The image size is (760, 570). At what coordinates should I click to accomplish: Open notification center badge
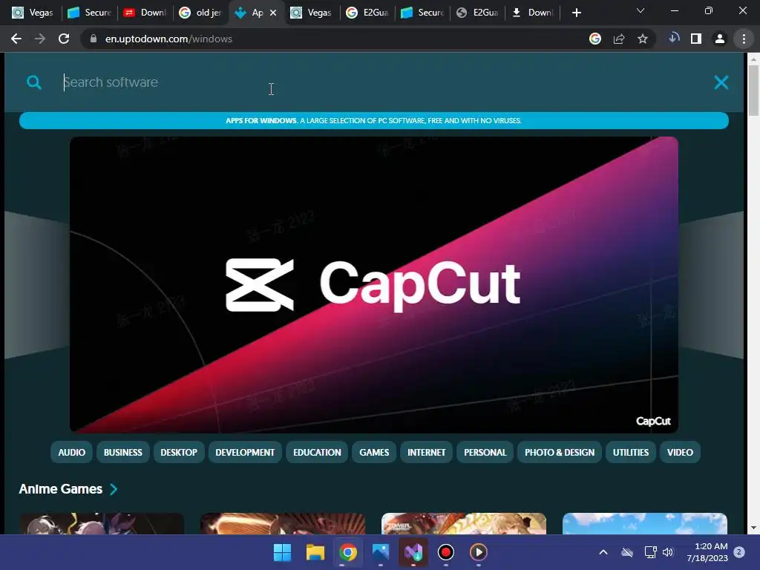[x=739, y=551]
